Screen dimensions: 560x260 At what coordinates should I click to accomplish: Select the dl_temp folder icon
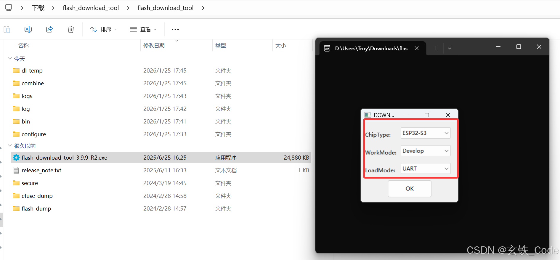coord(16,70)
